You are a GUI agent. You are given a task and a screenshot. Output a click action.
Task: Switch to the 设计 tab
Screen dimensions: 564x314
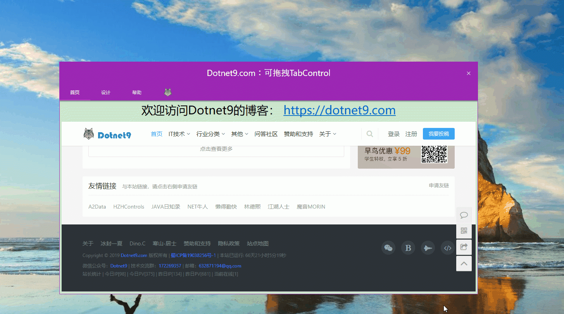106,93
